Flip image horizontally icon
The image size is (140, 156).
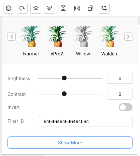point(77,8)
